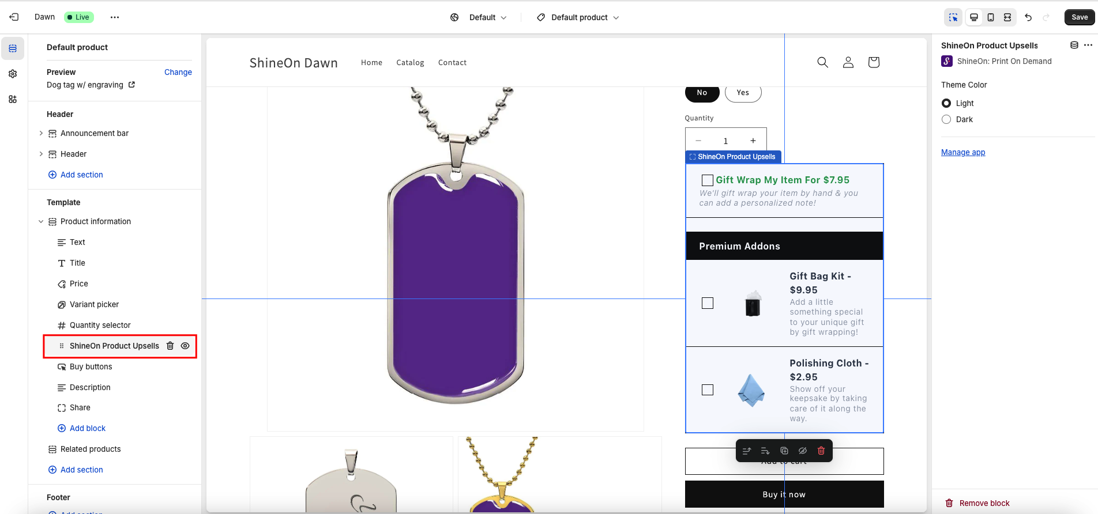Click the quantity value input field
This screenshot has height=514, width=1098.
click(725, 141)
